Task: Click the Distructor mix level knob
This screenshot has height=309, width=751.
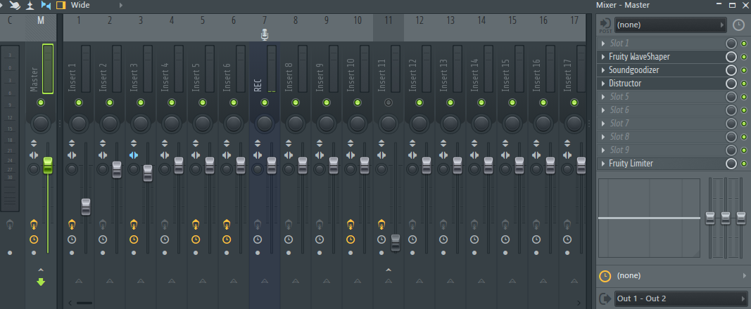Action: (x=731, y=84)
